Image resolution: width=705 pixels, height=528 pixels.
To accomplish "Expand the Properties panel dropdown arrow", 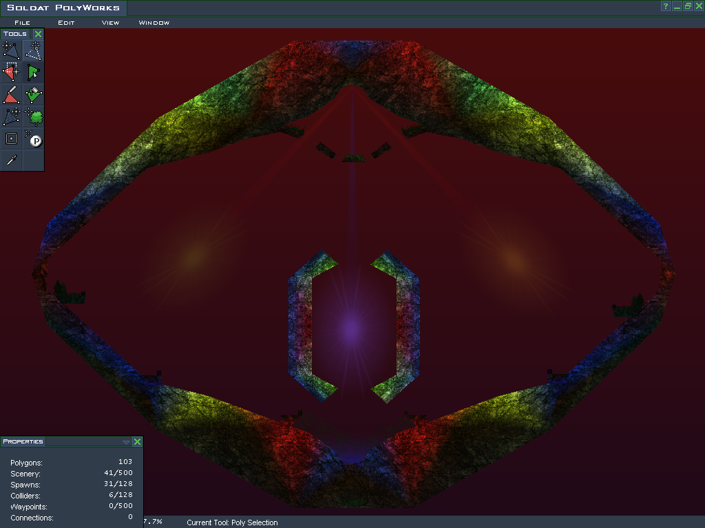I will [x=126, y=442].
